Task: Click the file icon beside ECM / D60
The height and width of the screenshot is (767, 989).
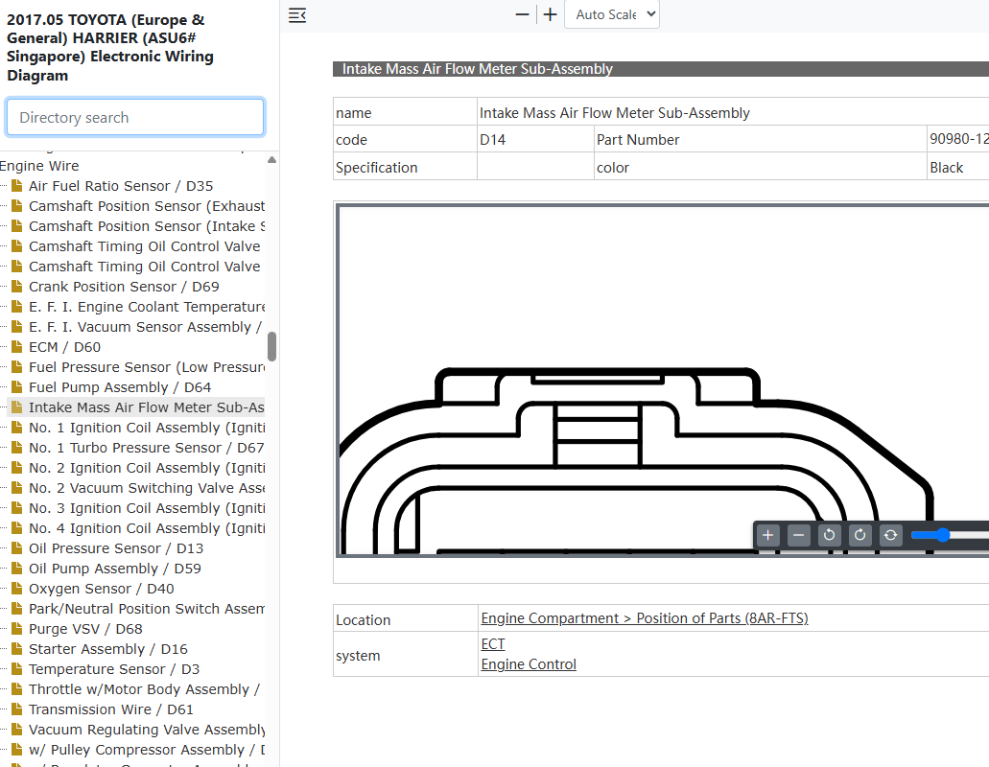Action: tap(17, 347)
